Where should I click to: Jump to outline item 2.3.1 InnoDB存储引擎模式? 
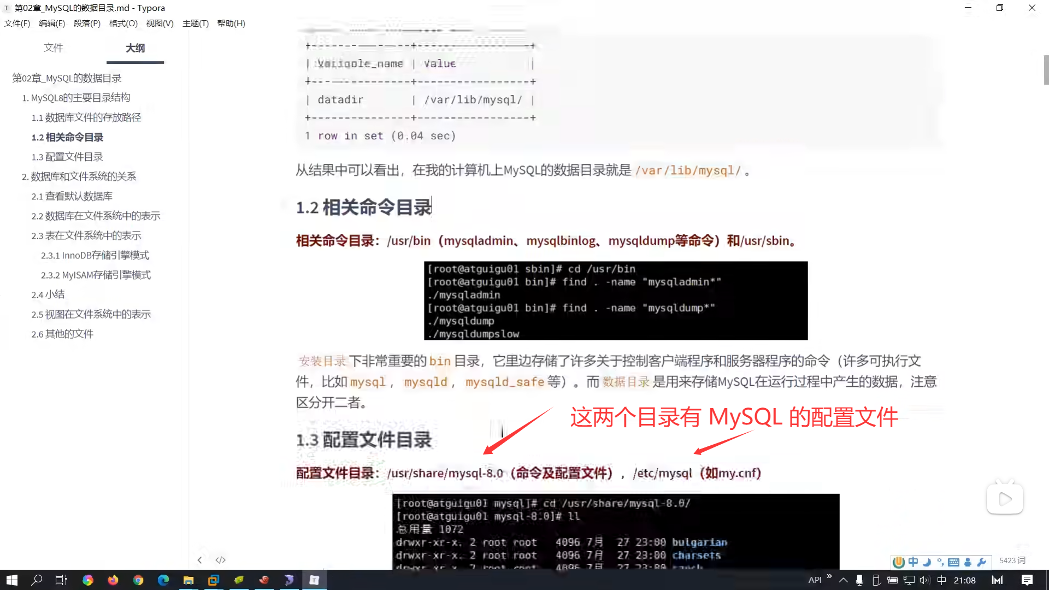coord(95,255)
